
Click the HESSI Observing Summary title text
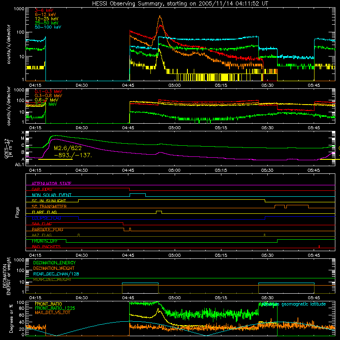180,3
